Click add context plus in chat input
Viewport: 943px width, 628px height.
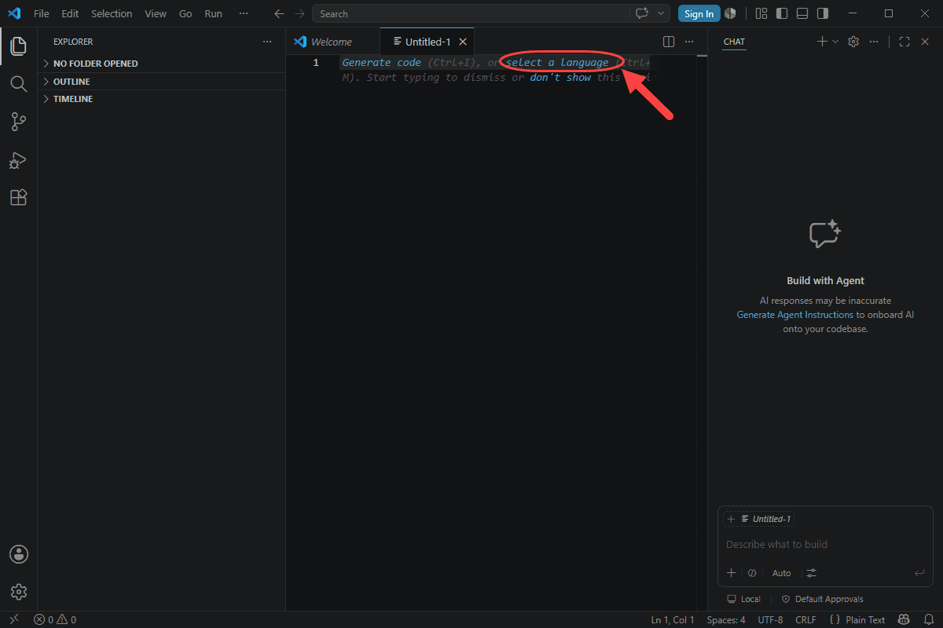coord(731,573)
